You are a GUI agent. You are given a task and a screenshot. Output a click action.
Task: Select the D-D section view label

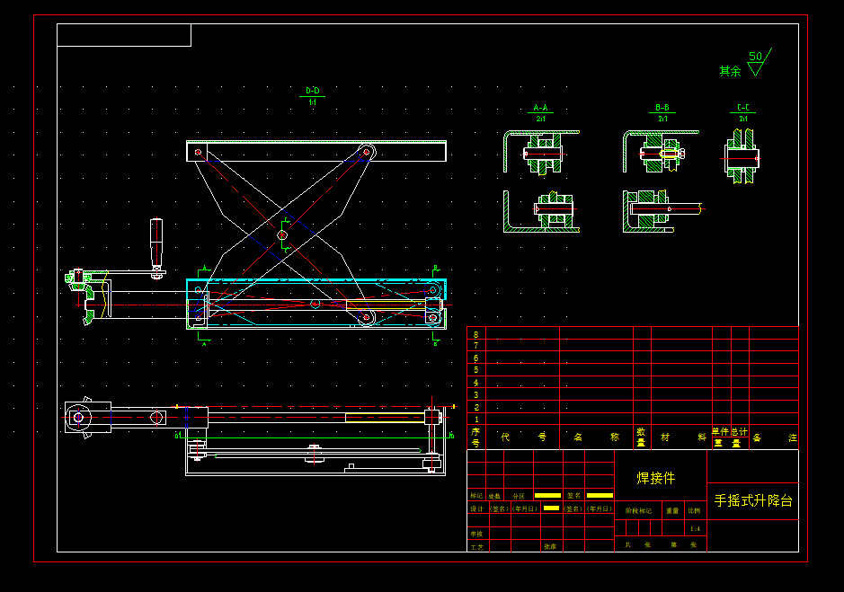[312, 91]
